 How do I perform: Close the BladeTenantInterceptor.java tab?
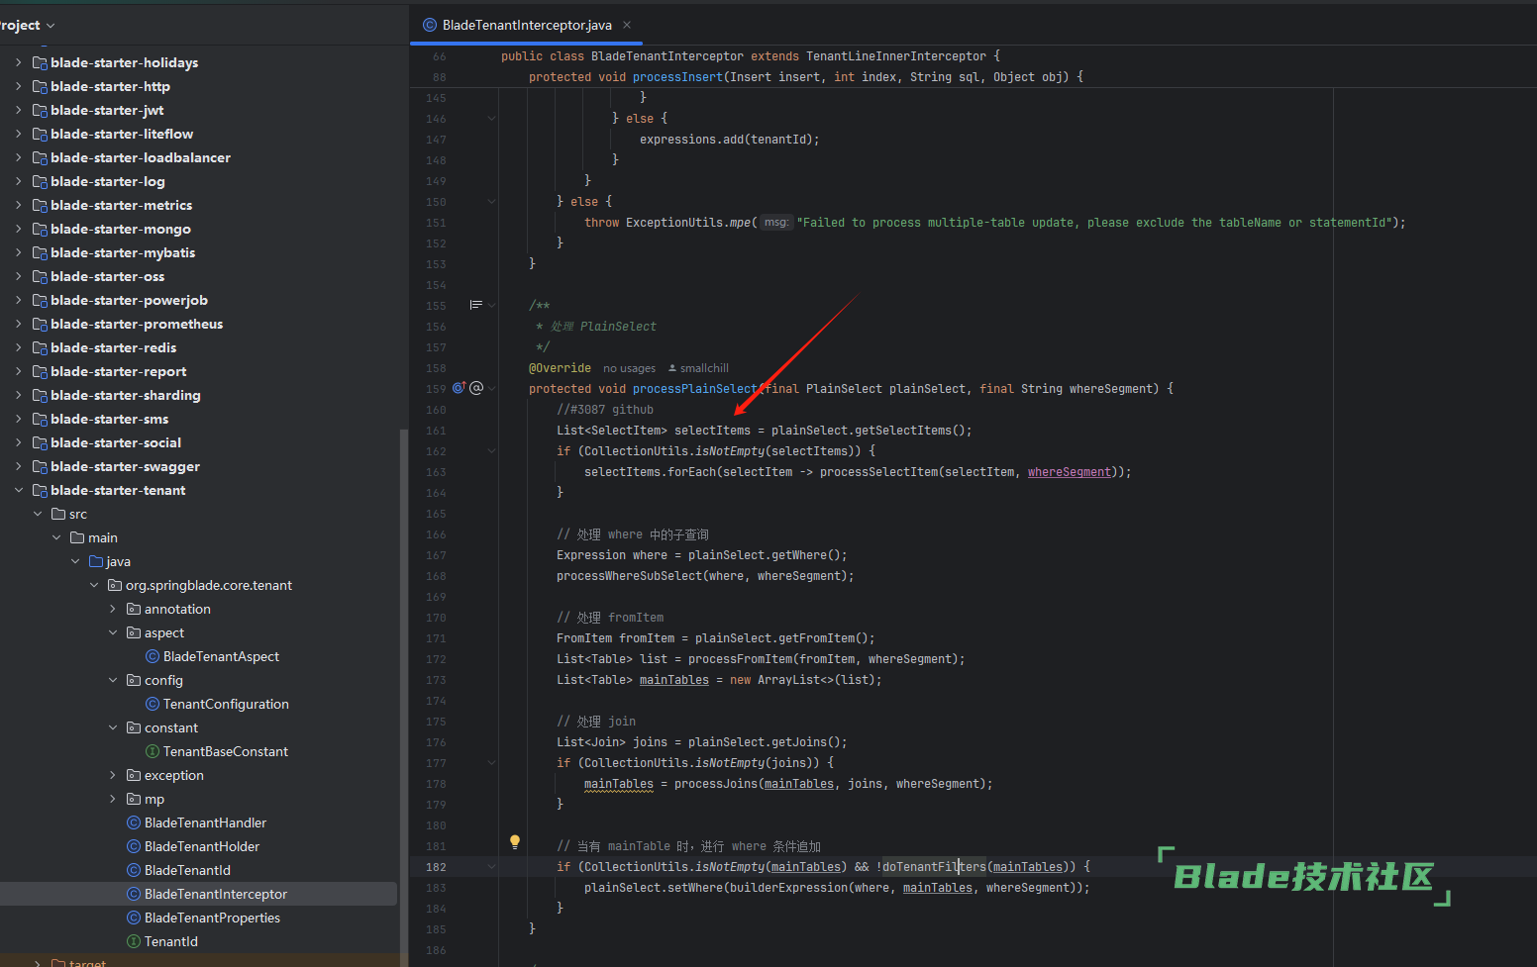pyautogui.click(x=627, y=25)
